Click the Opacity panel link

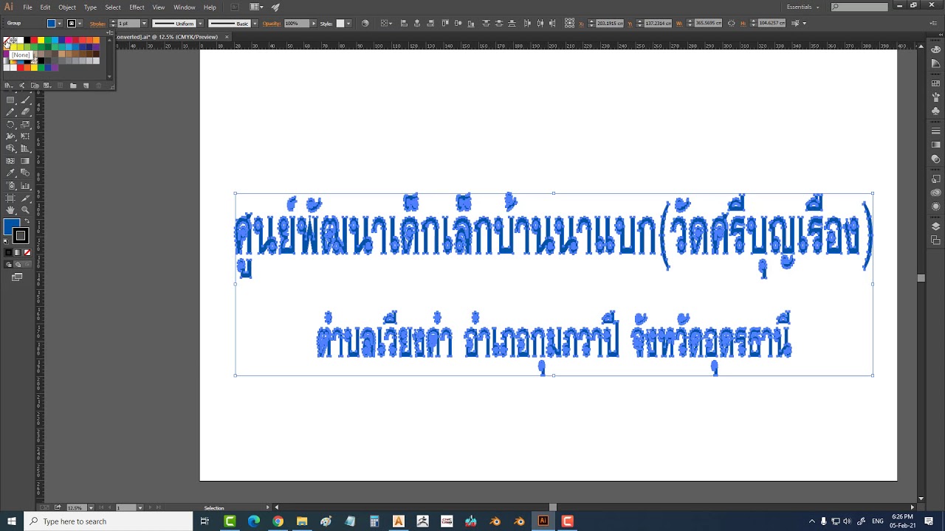click(x=272, y=23)
